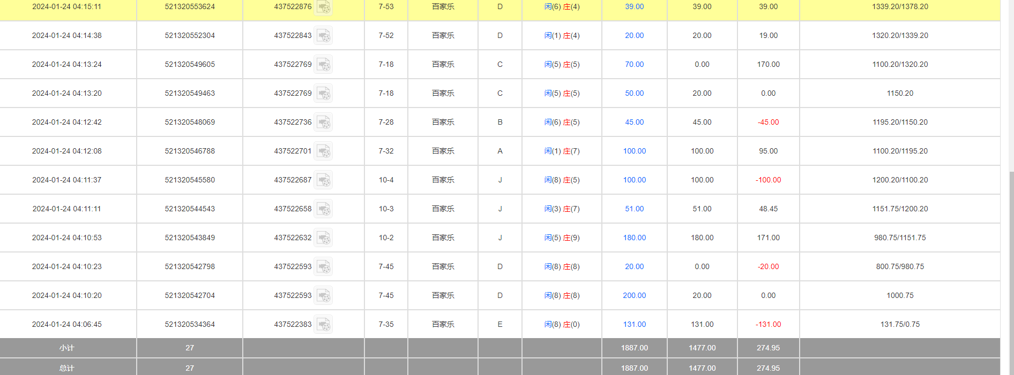This screenshot has height=375, width=1014.
Task: Click blue 20.00 amount in the 04:10:23 row
Action: (634, 266)
